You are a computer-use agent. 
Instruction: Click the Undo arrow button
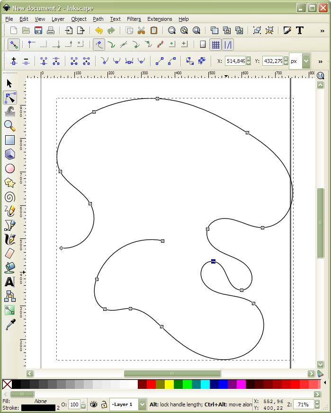pos(98,30)
